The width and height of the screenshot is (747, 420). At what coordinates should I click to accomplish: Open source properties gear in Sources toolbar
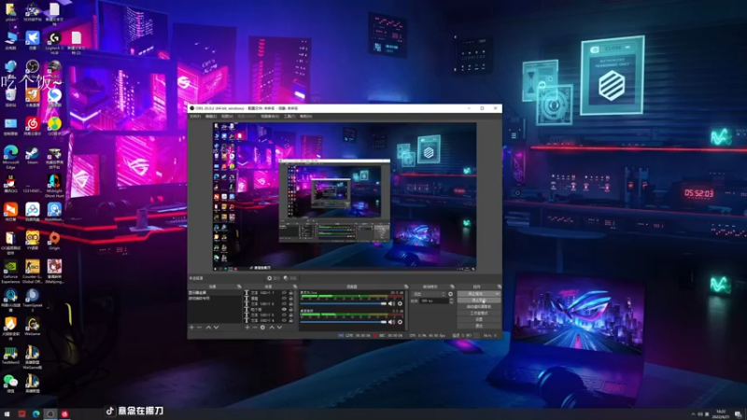pos(262,328)
